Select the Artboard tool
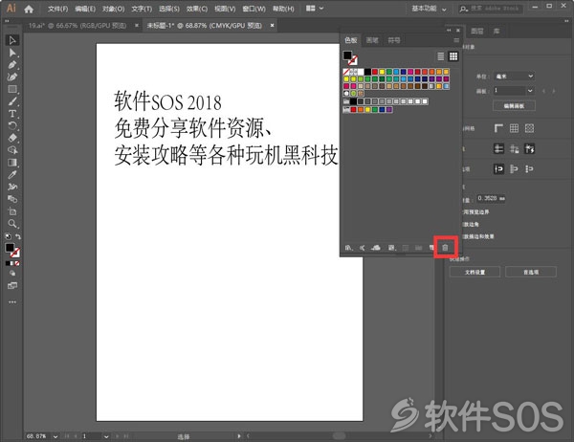The height and width of the screenshot is (442, 574). point(12,211)
